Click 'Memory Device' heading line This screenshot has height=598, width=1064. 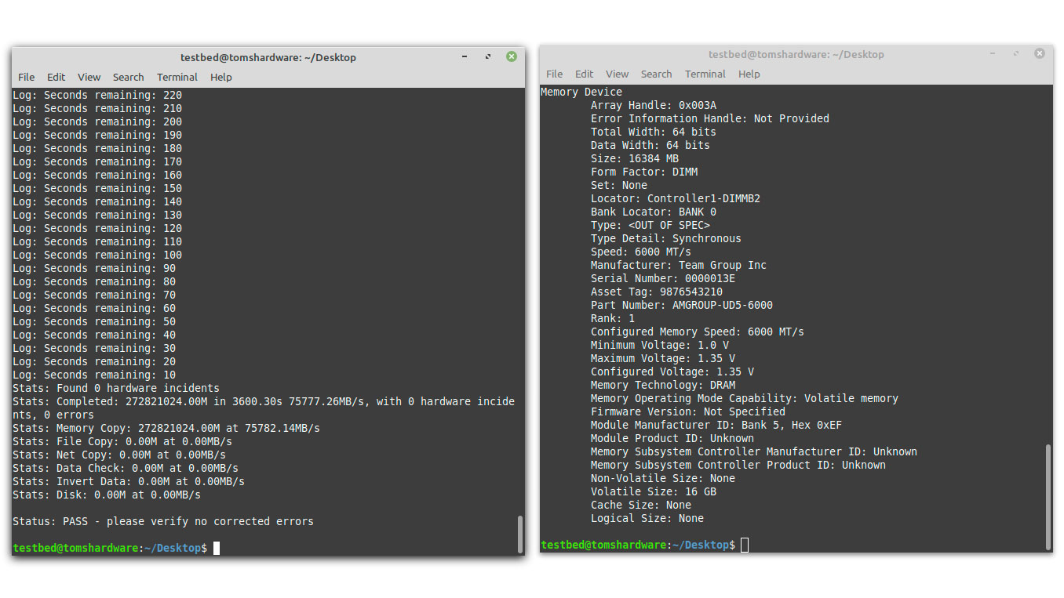(581, 92)
